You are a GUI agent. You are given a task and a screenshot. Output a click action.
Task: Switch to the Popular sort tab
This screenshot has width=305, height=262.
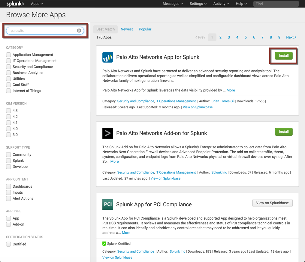point(145,29)
